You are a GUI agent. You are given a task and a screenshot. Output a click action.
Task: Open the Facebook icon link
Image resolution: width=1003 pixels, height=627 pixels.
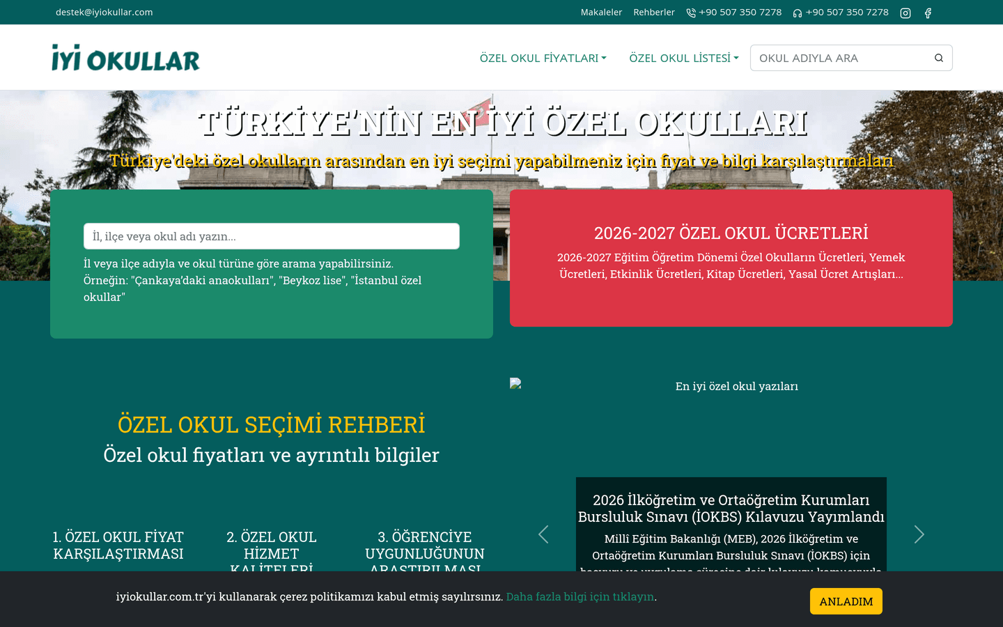928,13
